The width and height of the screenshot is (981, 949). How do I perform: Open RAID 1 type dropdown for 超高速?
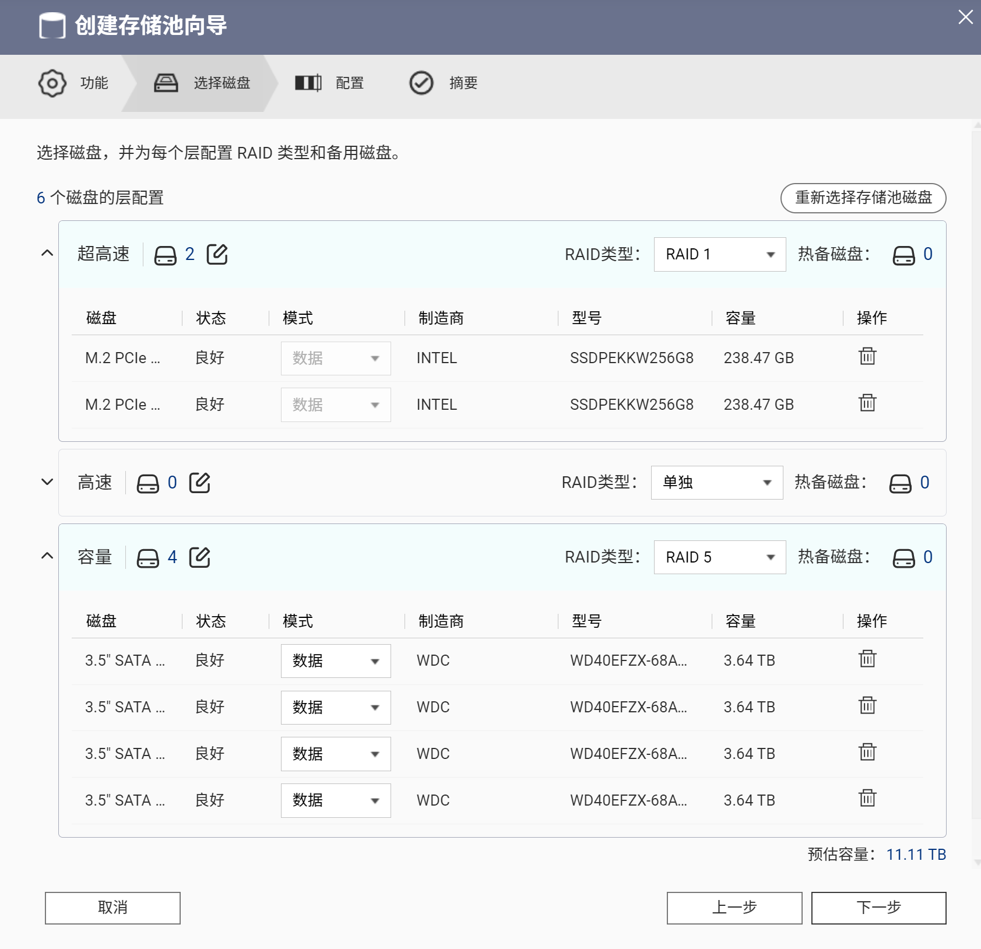[x=719, y=254]
